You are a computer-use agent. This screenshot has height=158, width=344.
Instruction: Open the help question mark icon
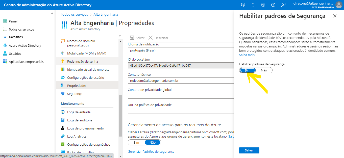click(273, 5)
